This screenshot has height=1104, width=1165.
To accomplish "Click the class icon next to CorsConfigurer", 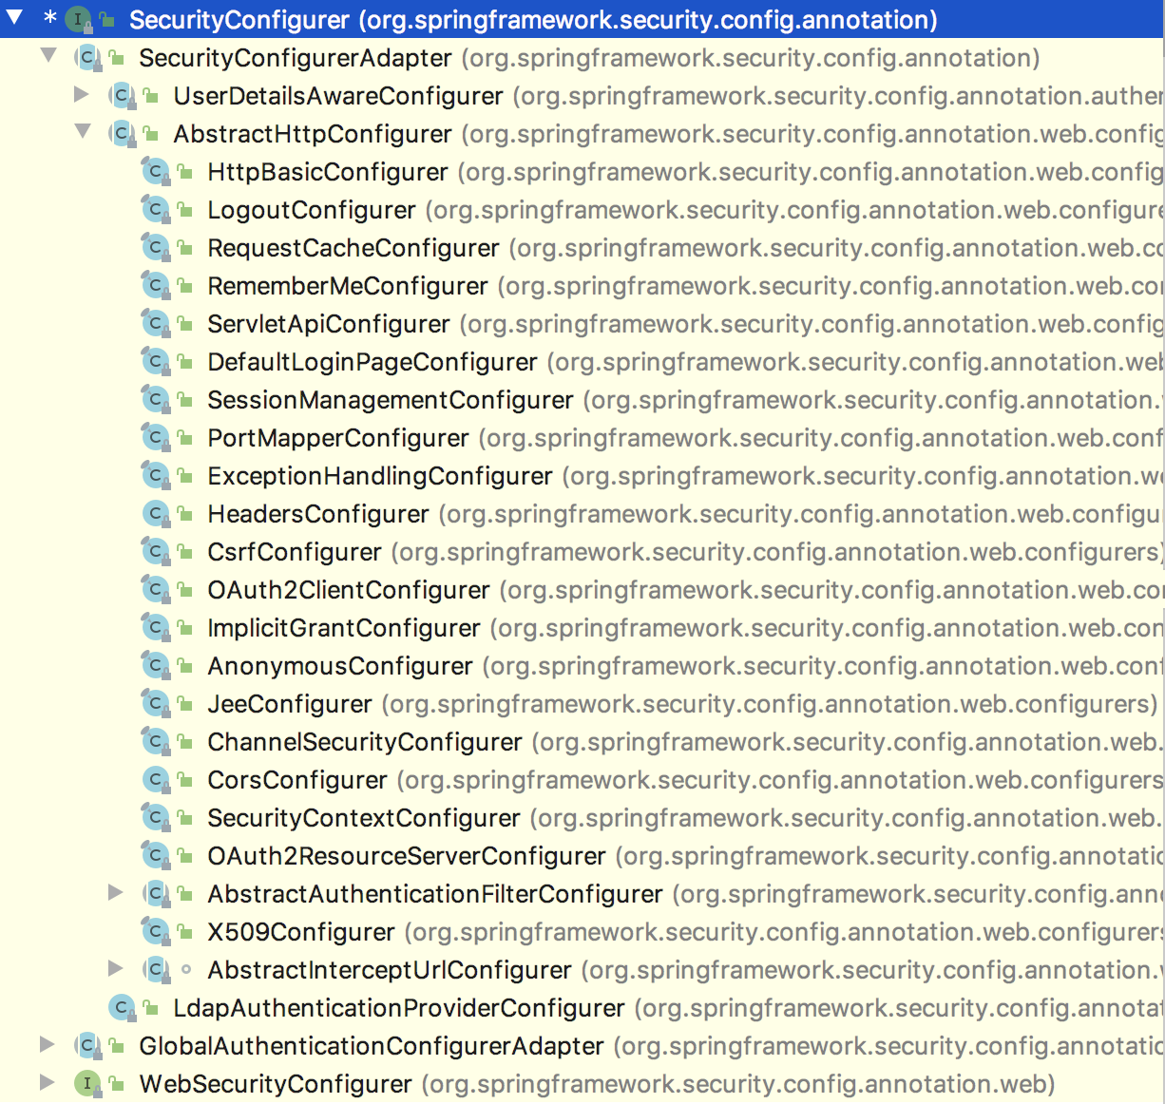I will coord(153,779).
